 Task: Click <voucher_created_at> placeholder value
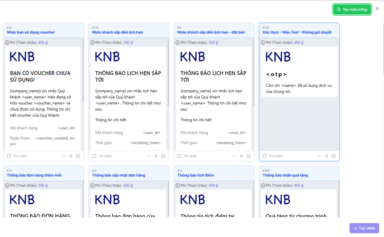[x=55, y=138]
